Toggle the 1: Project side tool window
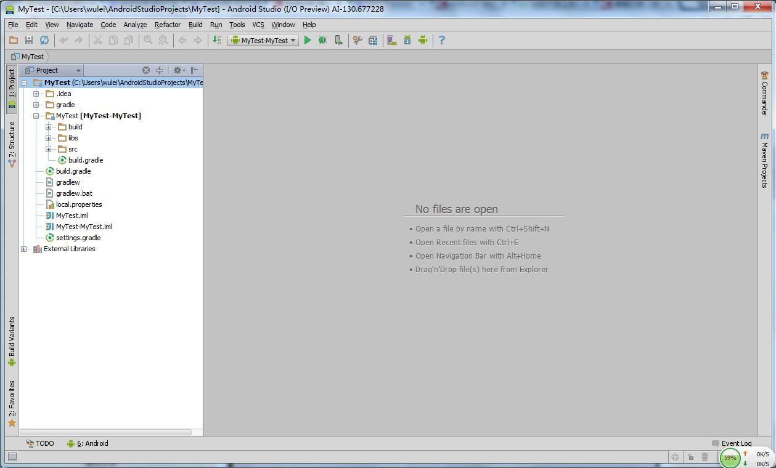The height and width of the screenshot is (468, 776). click(x=12, y=89)
